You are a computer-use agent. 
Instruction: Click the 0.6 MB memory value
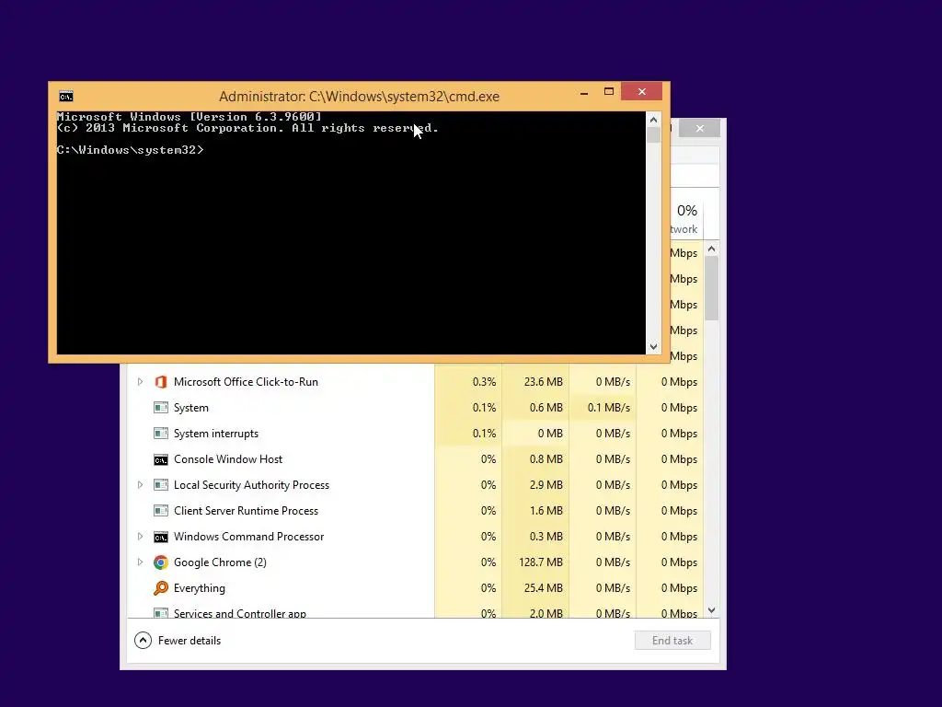[x=546, y=408]
